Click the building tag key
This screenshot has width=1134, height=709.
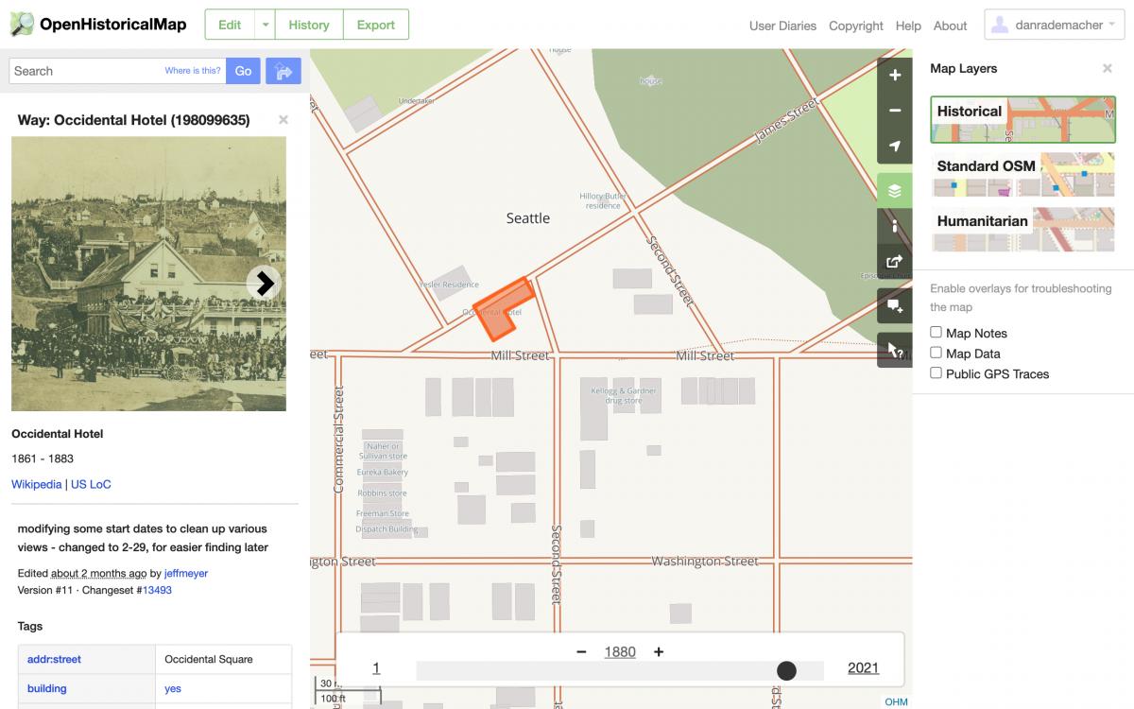[47, 688]
